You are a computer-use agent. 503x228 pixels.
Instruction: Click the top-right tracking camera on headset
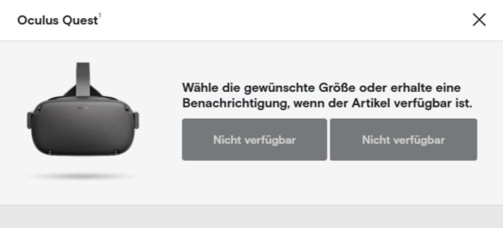pyautogui.click(x=126, y=110)
